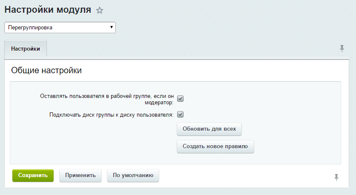Click the pin icon beside the bottom buttons
Screen dimensions: 356x195
[x=337, y=177]
